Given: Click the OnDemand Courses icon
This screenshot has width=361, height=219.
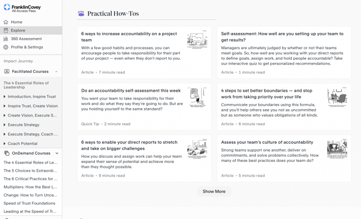Looking at the screenshot, I should tap(7, 153).
